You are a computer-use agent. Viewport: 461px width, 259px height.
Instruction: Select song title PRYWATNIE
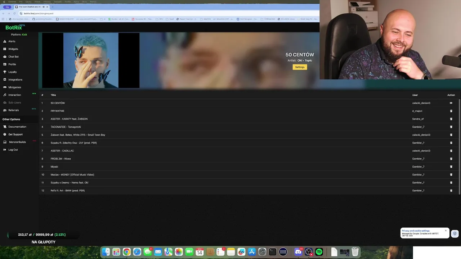pyautogui.click(x=57, y=111)
